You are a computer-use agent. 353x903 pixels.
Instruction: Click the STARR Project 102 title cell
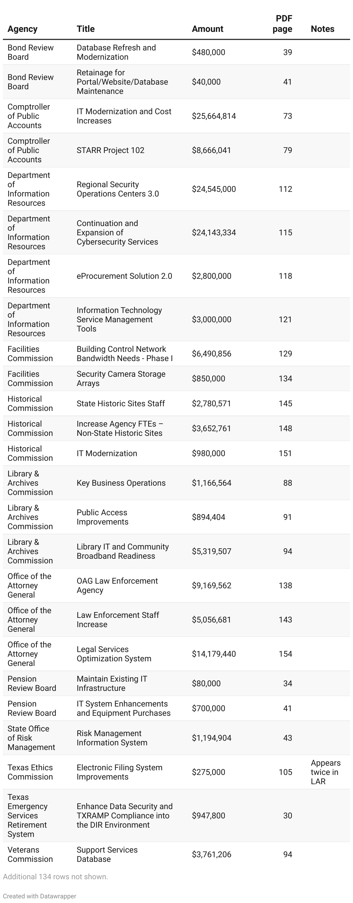click(x=110, y=150)
